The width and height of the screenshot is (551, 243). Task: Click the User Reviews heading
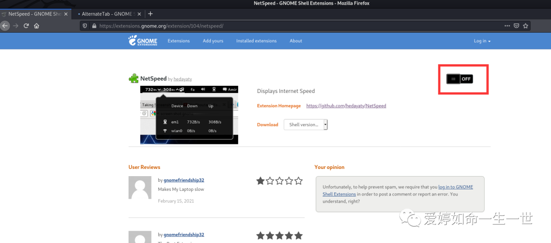[x=144, y=167]
